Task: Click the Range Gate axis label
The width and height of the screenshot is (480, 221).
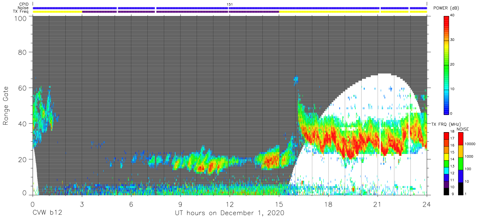Action: coord(6,106)
